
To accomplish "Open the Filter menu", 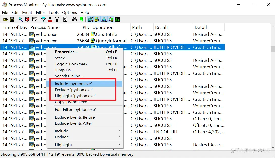I will (x=41, y=13).
